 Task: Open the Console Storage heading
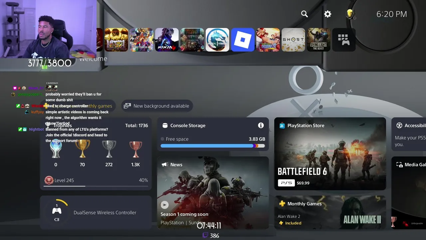click(x=188, y=125)
